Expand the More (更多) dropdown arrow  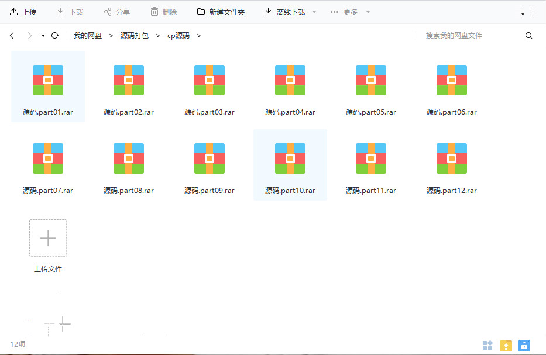pyautogui.click(x=368, y=12)
